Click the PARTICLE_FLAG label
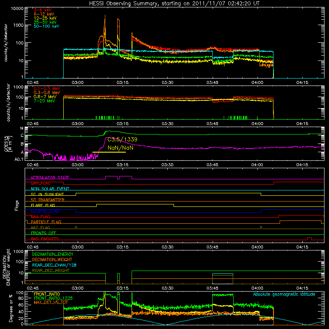Screen dimensions: 329x329 click(46, 222)
